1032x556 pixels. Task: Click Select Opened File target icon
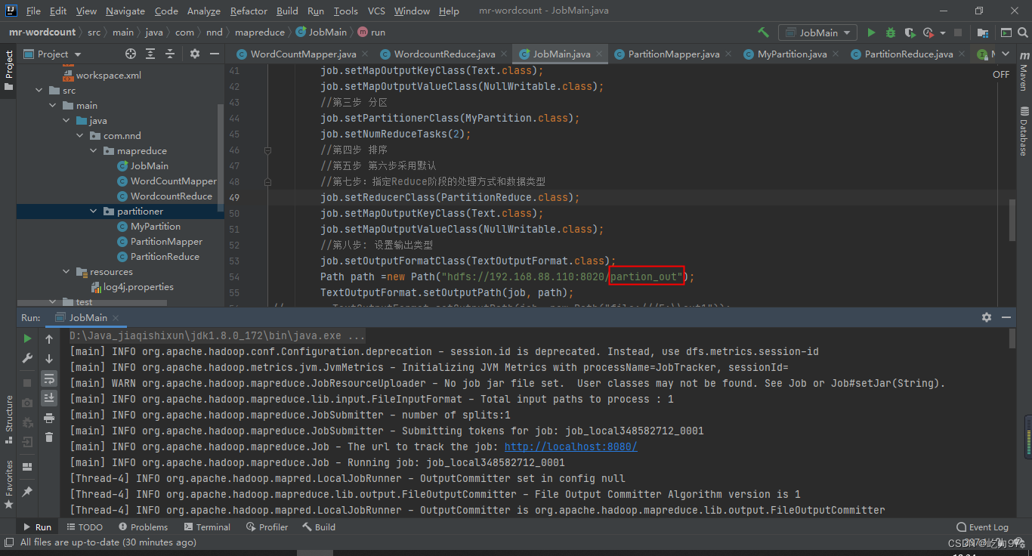[x=131, y=54]
